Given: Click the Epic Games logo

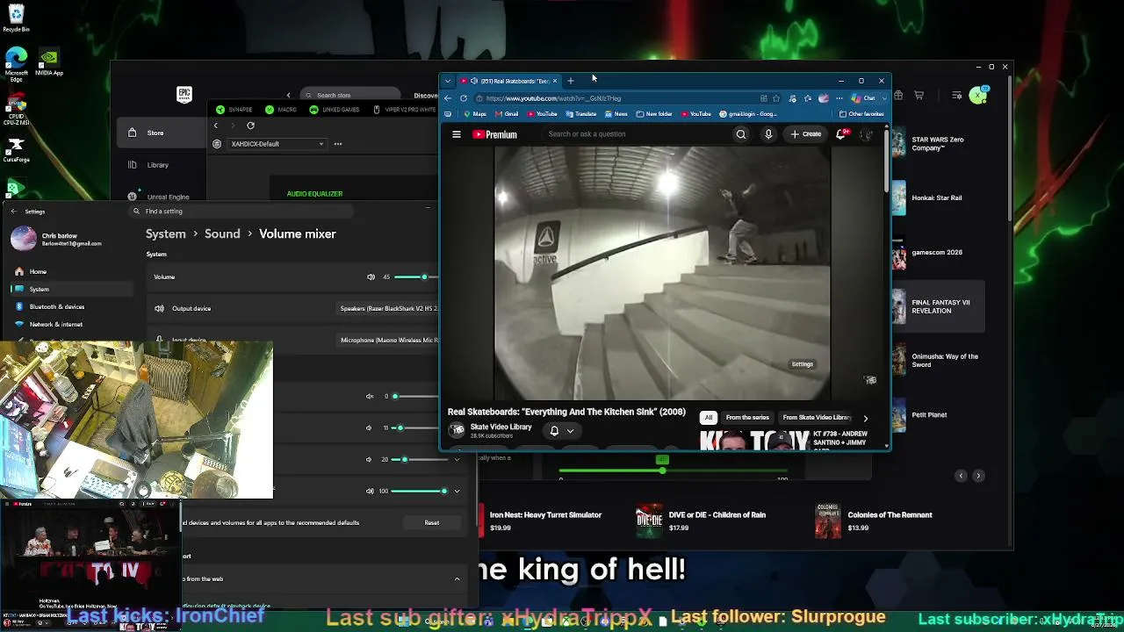Looking at the screenshot, I should (x=184, y=95).
